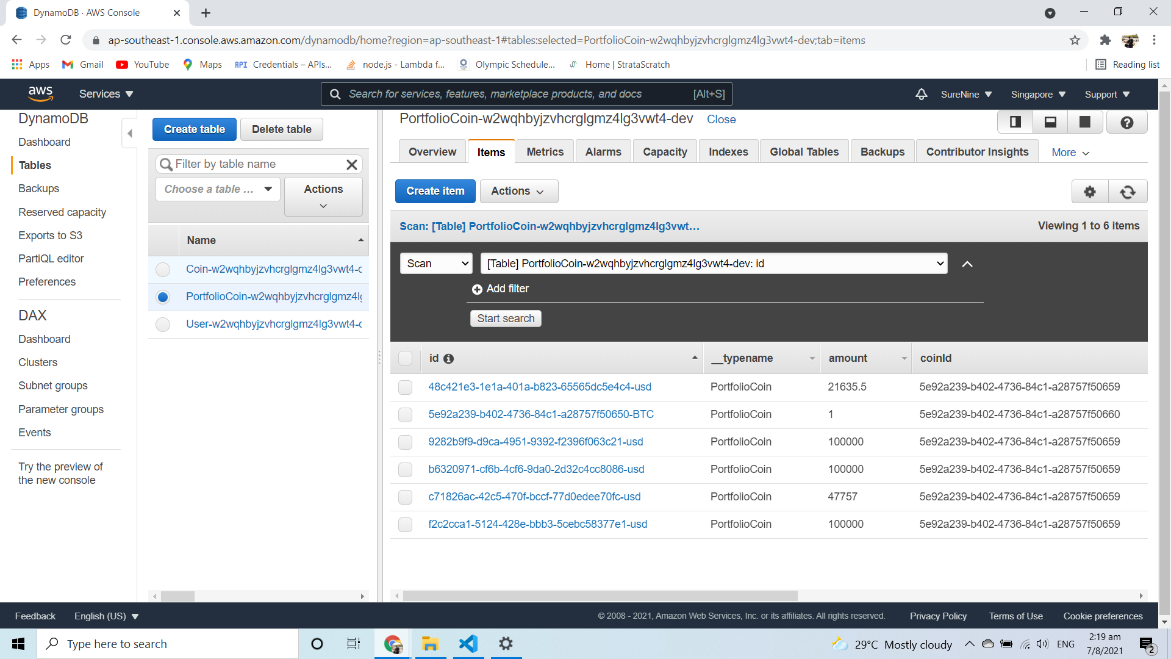
Task: Open the Indexes tab
Action: point(728,152)
